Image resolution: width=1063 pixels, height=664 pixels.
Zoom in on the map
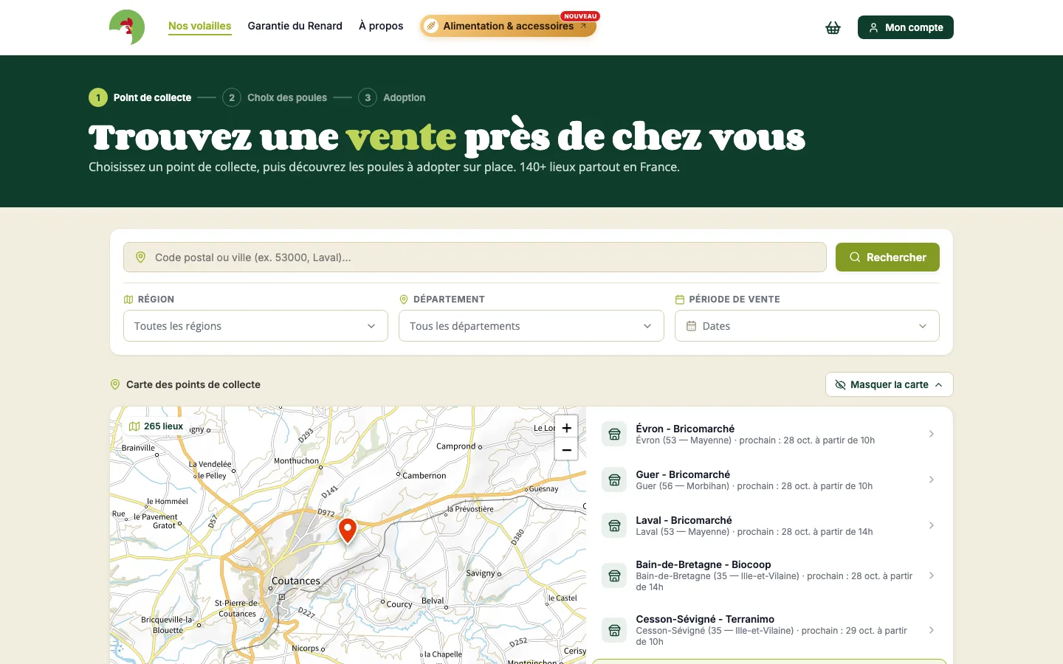click(x=566, y=427)
